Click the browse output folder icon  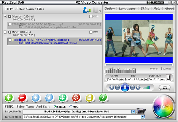point(141,110)
